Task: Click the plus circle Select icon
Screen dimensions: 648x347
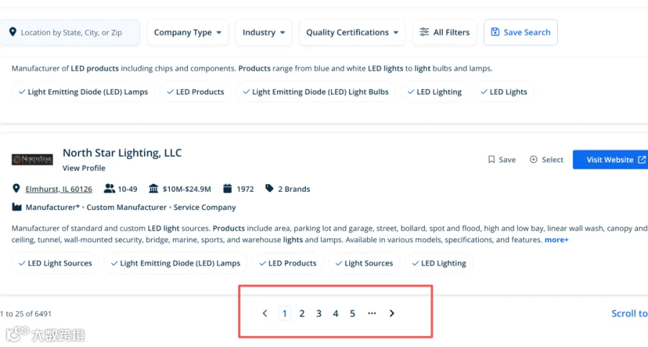Action: (534, 159)
